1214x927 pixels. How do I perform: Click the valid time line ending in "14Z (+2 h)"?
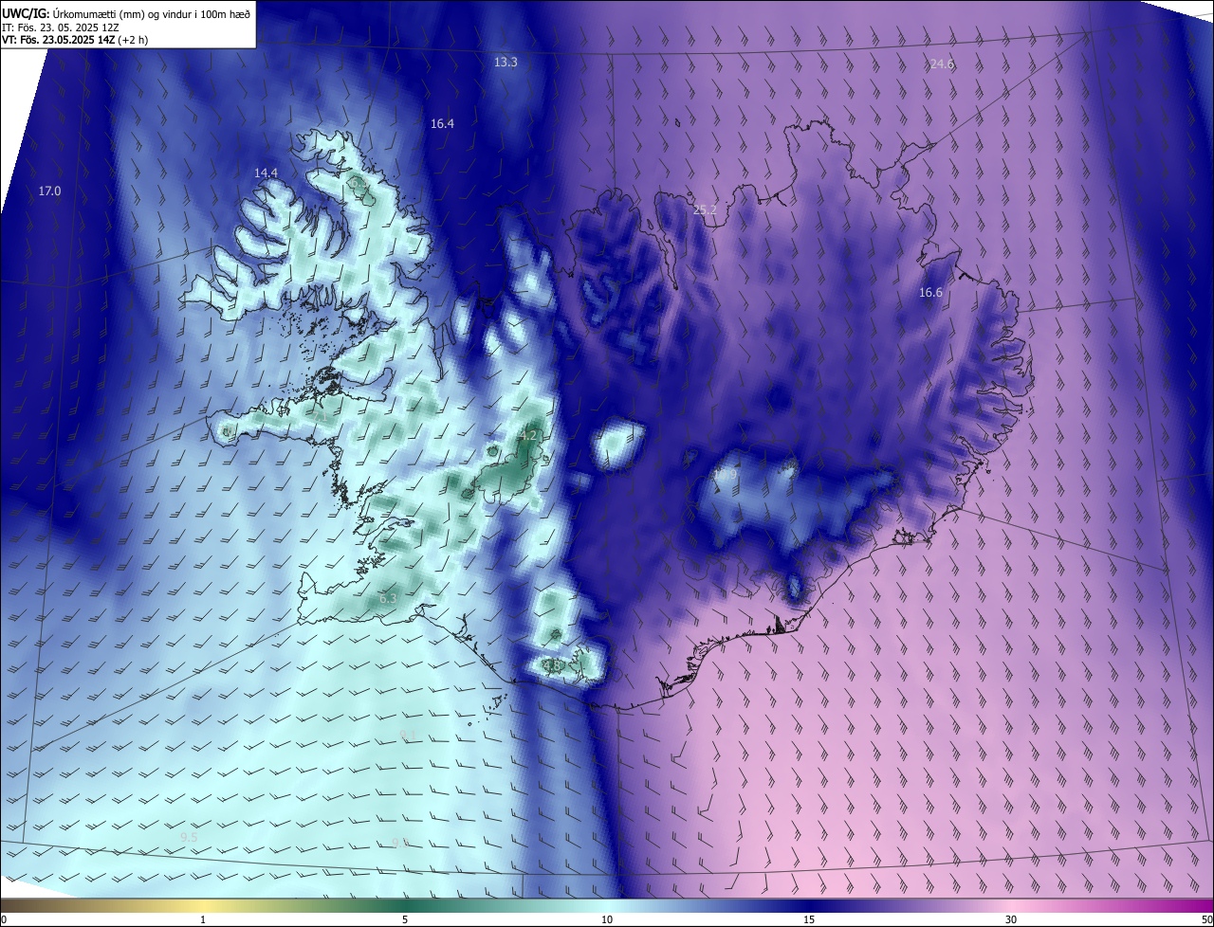click(x=74, y=40)
